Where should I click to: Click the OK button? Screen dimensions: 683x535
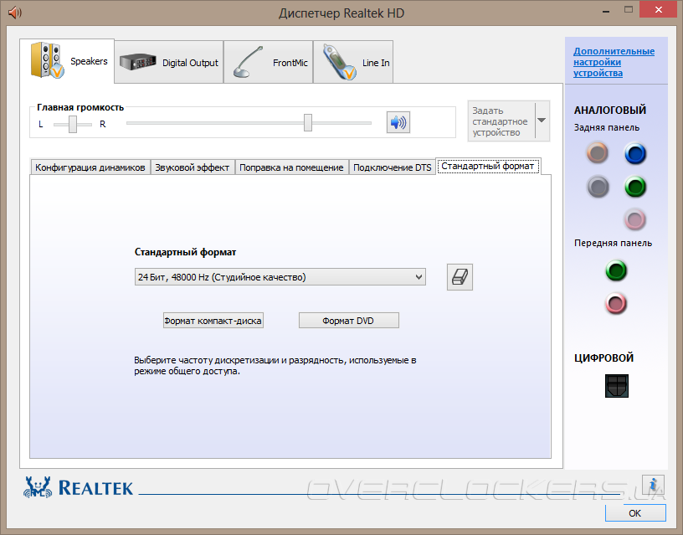pyautogui.click(x=635, y=513)
